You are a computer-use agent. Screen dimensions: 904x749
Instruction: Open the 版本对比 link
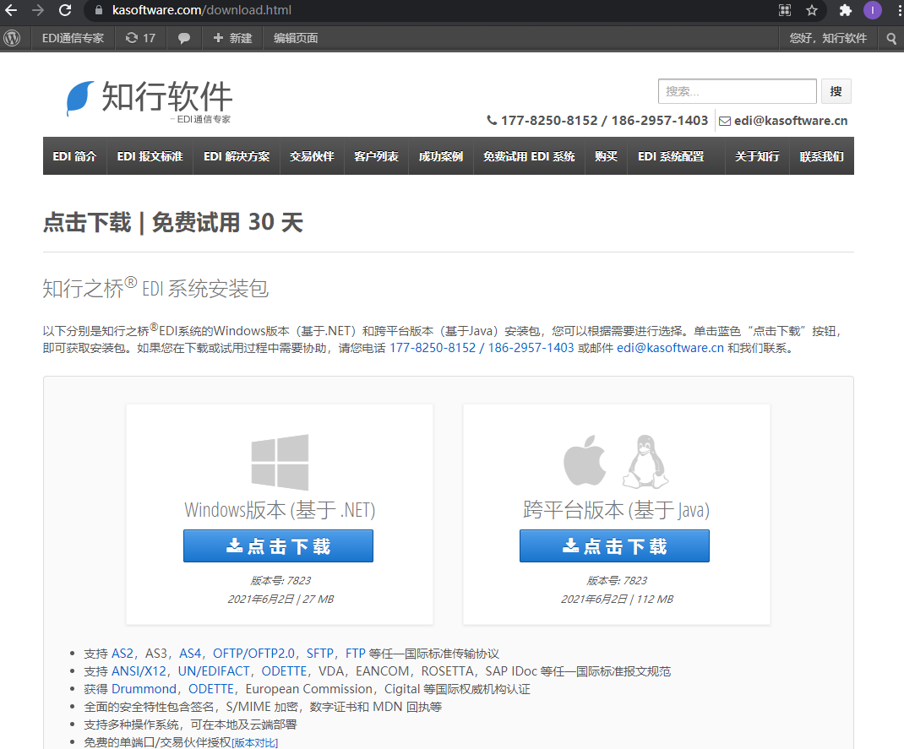click(x=255, y=742)
